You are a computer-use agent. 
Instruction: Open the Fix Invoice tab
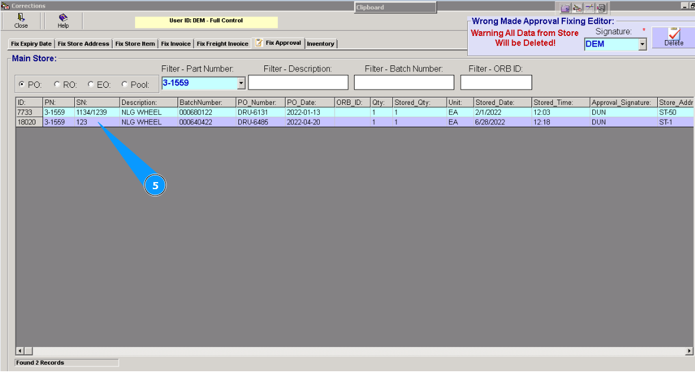point(176,44)
